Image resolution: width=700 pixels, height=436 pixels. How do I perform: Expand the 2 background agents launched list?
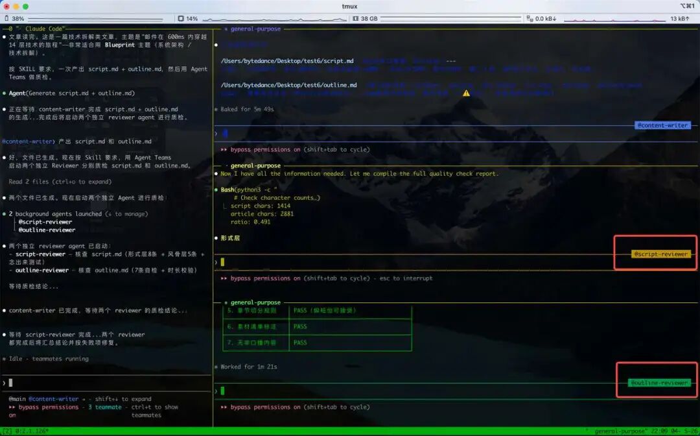[x=78, y=214]
